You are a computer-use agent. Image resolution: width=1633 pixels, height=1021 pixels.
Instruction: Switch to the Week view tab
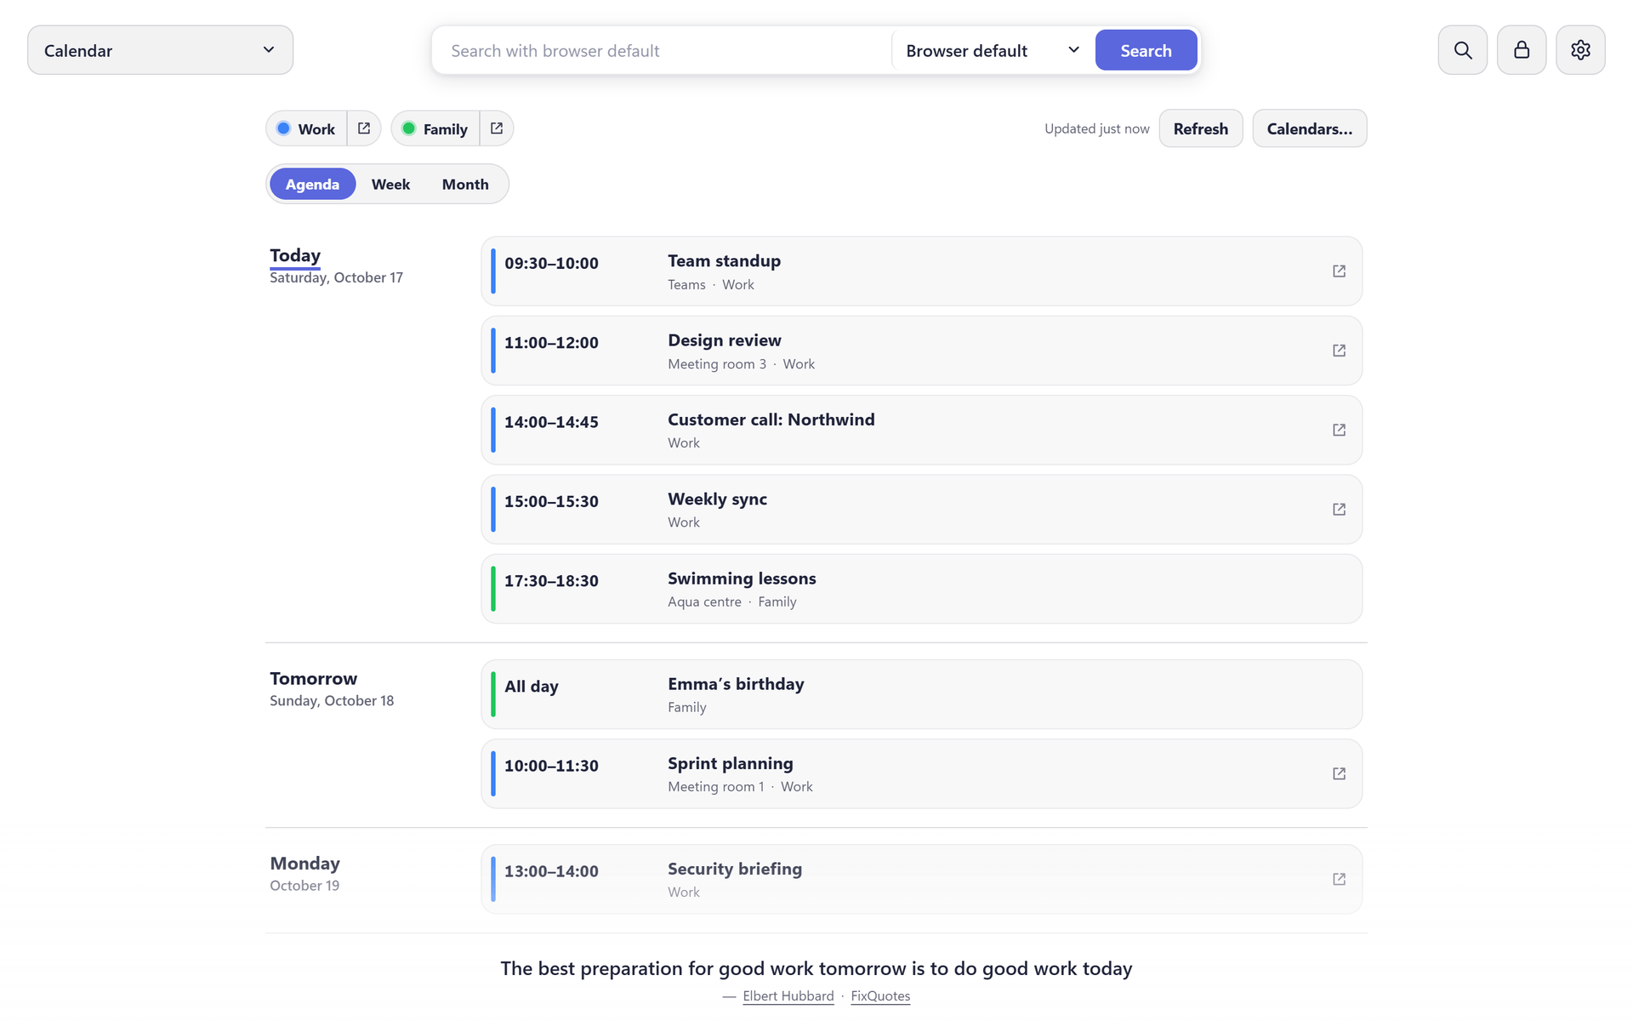[x=390, y=184]
